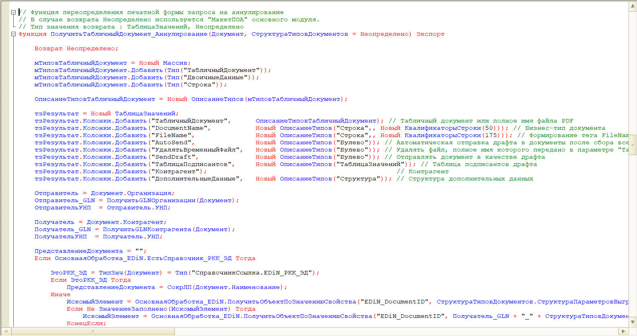
Task: Click the "DocumentName" column string
Action: pyautogui.click(x=179, y=128)
